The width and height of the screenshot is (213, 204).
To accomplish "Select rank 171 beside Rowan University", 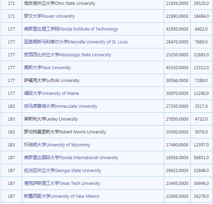I will [11, 16].
